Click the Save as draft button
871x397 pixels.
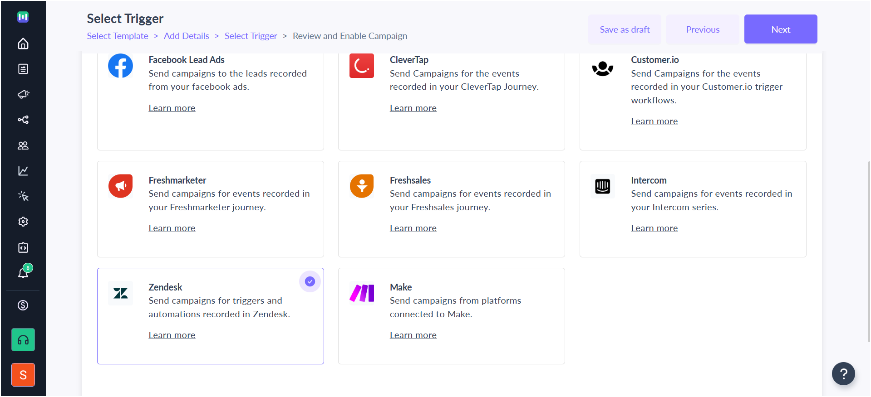625,29
